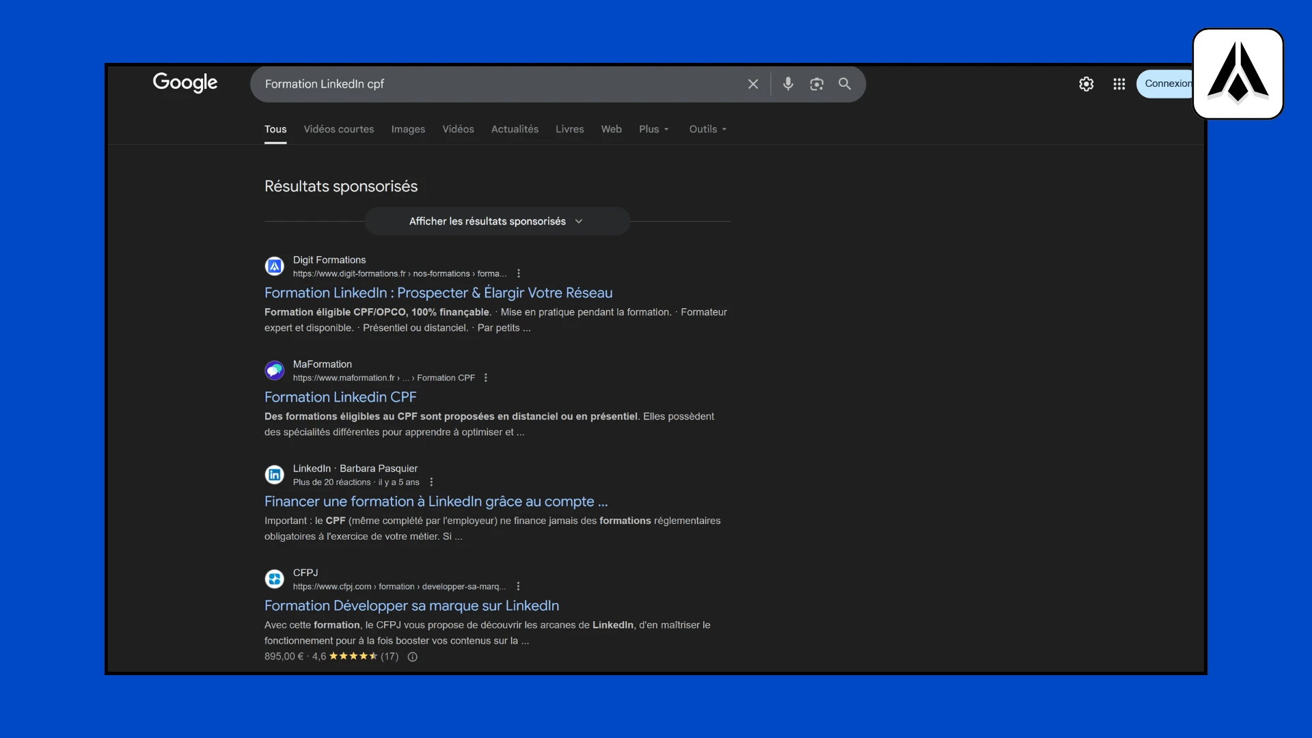
Task: Start a voice search with the microphone icon
Action: (789, 83)
